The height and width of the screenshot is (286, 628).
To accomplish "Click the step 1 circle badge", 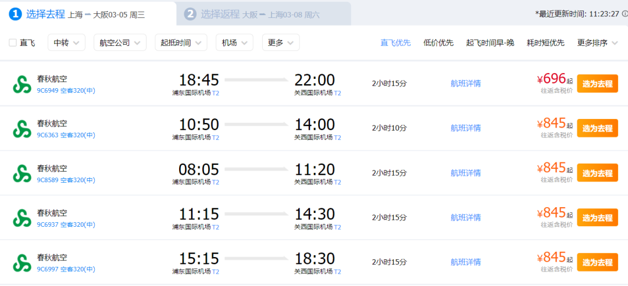I will 16,14.
